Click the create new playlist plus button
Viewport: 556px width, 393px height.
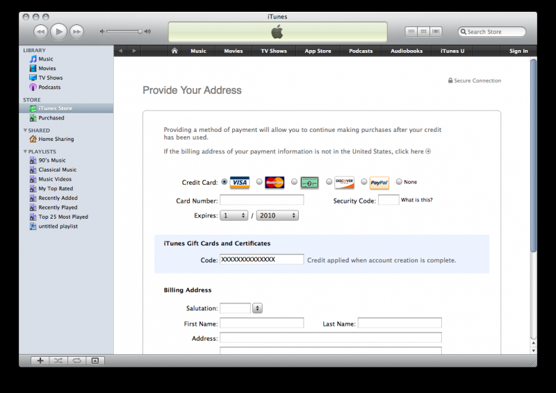click(x=40, y=360)
